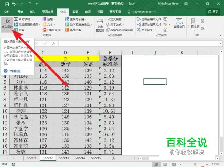Open Sheet5 tab

96,158
